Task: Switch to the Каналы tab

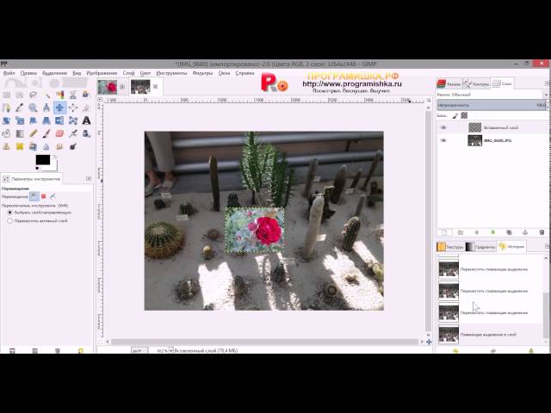Action: [x=450, y=83]
